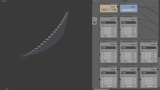Viewport: 160px width, 90px height.
Task: Click the Factor slider in Scale Target node
Action: [x=149, y=61]
